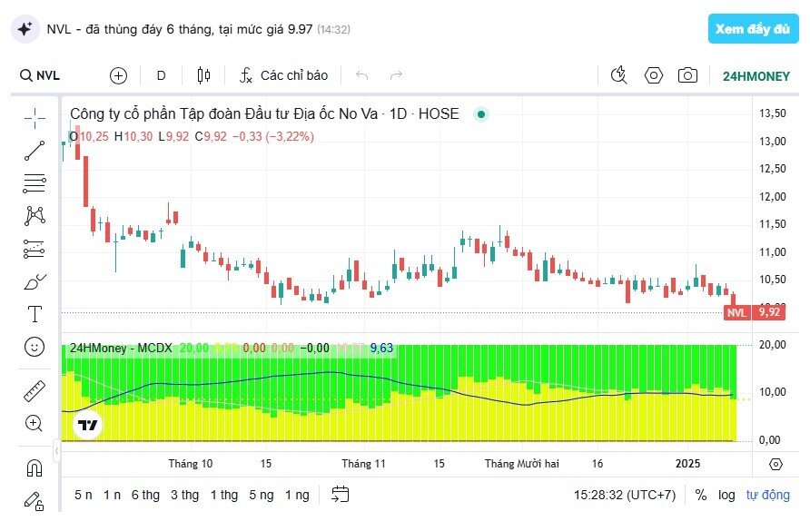Screen dimensions: 810x531
Task: Select the 3 thg time range
Action: click(185, 495)
